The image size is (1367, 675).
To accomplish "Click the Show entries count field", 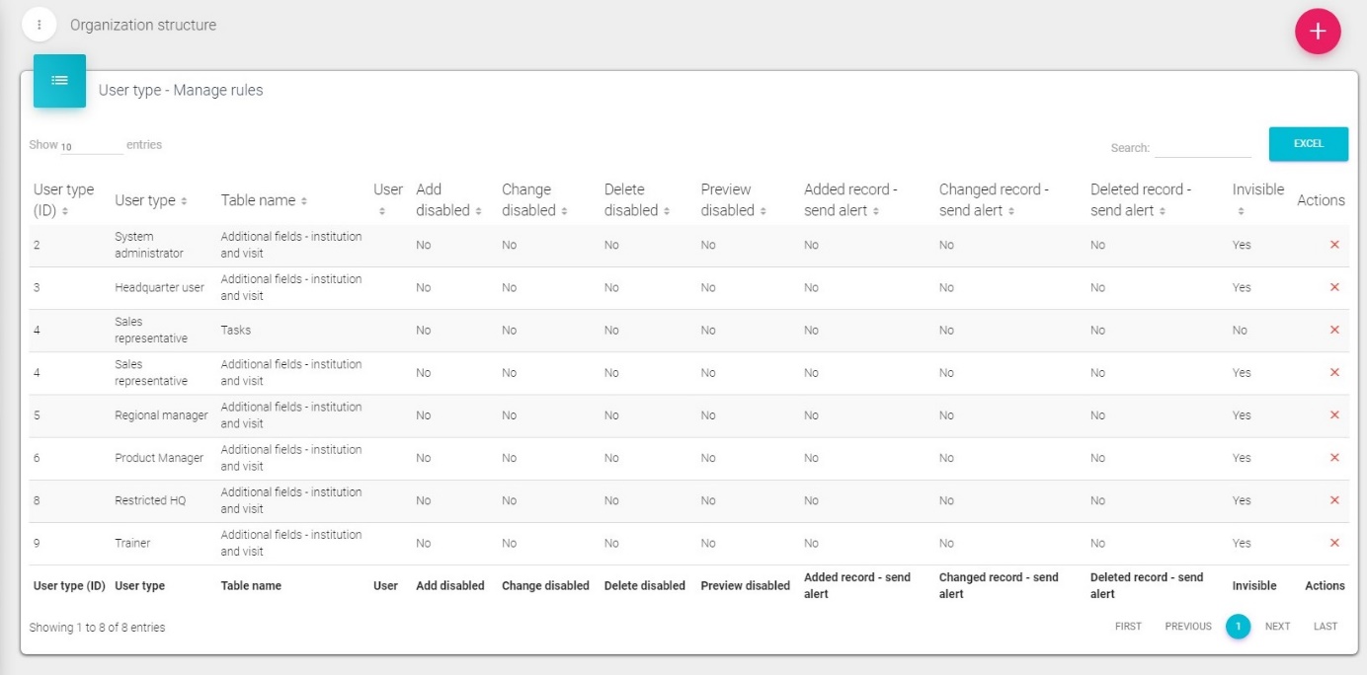I will click(91, 146).
